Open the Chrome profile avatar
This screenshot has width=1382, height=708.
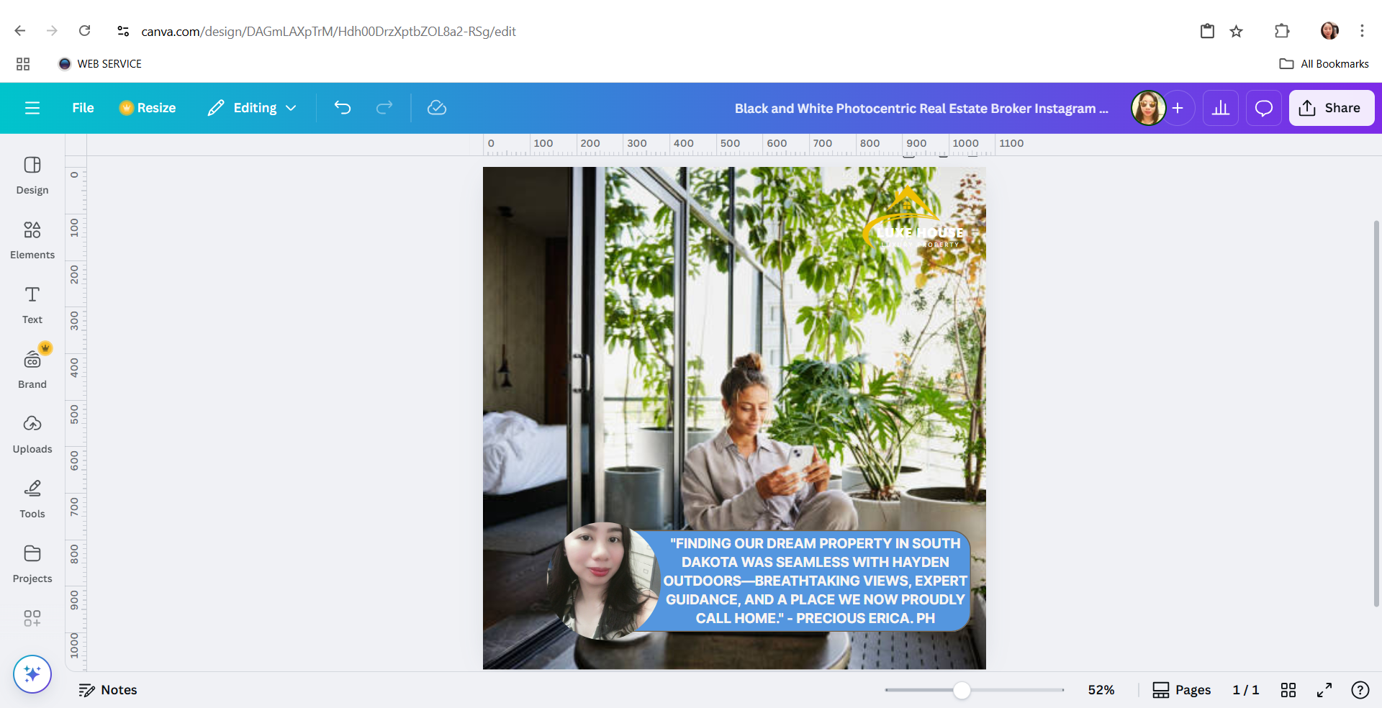[1329, 31]
